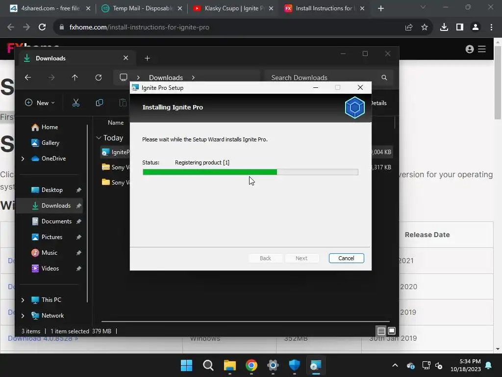Viewport: 502px width, 377px height.
Task: Close the Downloads Explorer tab
Action: tap(125, 58)
